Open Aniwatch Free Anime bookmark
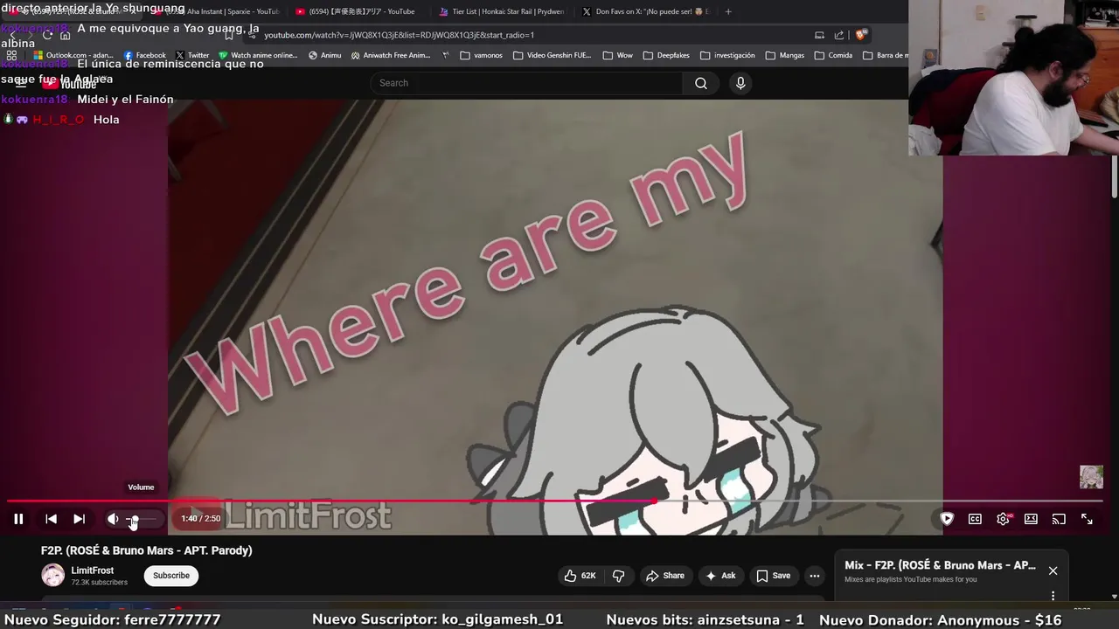Viewport: 1119px width, 629px height. 392,55
